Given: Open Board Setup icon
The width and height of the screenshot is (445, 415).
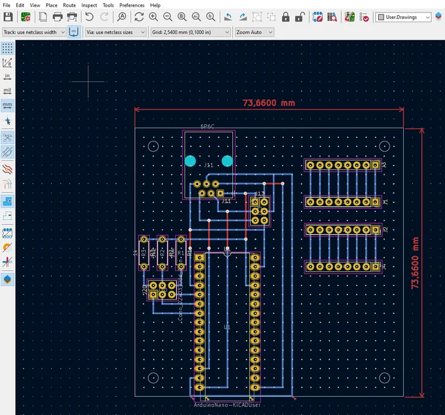Looking at the screenshot, I should pos(26,17).
